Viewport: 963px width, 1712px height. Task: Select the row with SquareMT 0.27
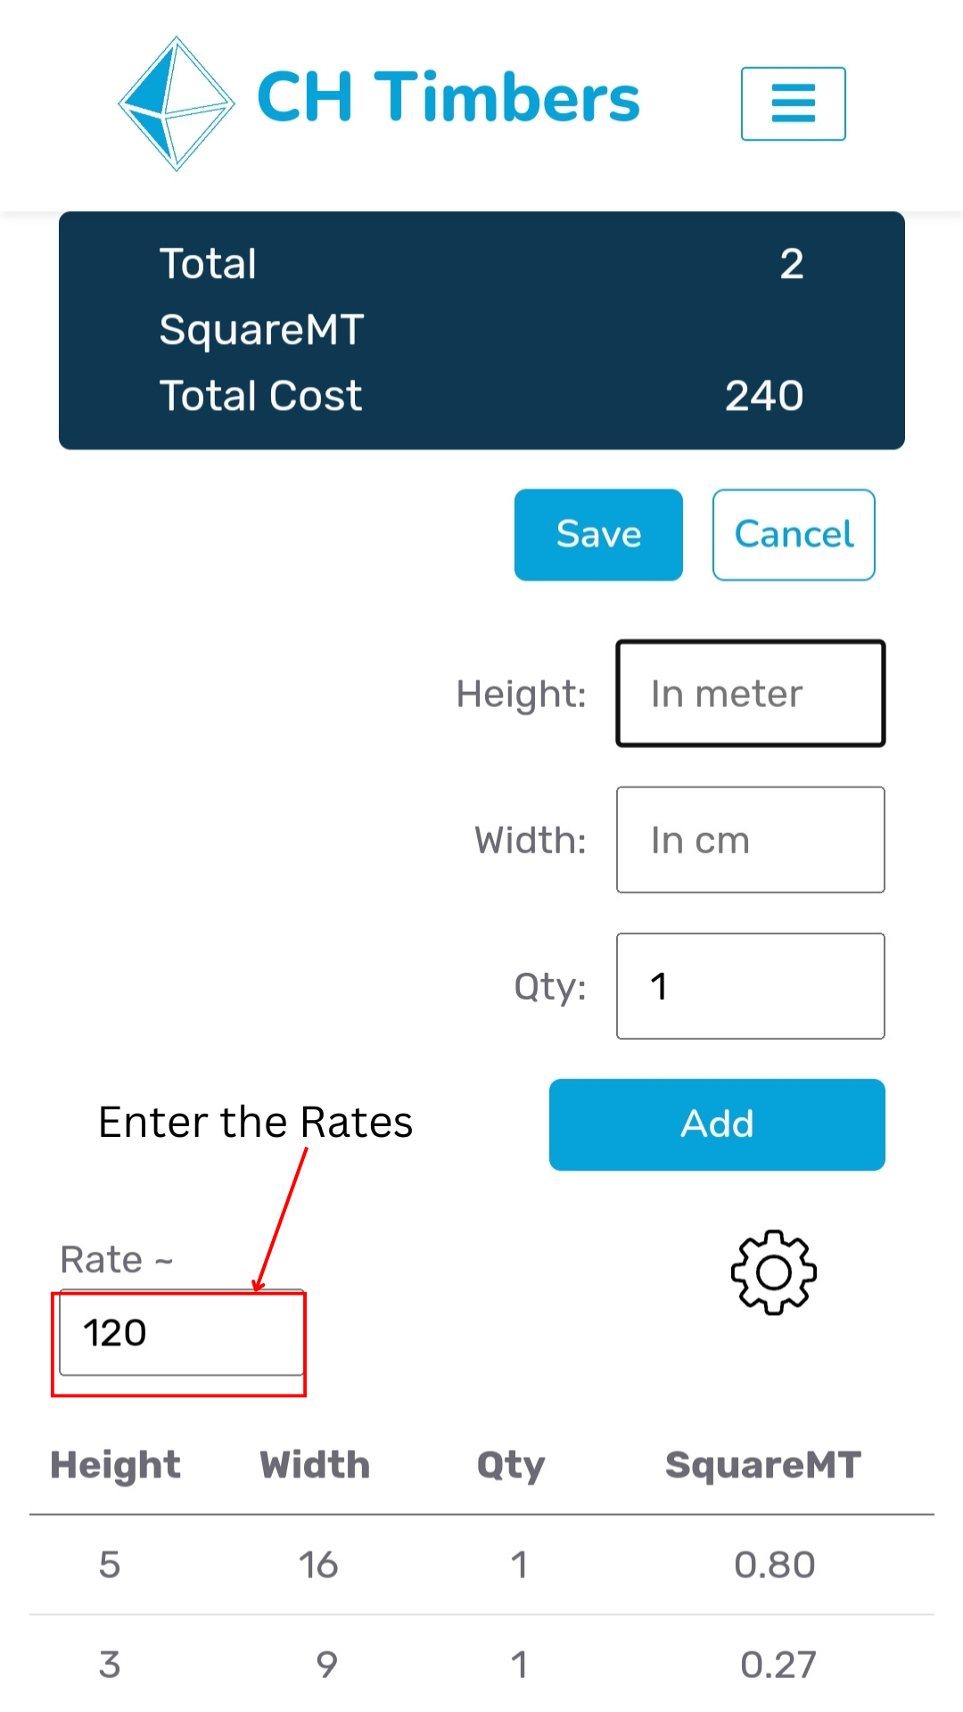pyautogui.click(x=481, y=1664)
